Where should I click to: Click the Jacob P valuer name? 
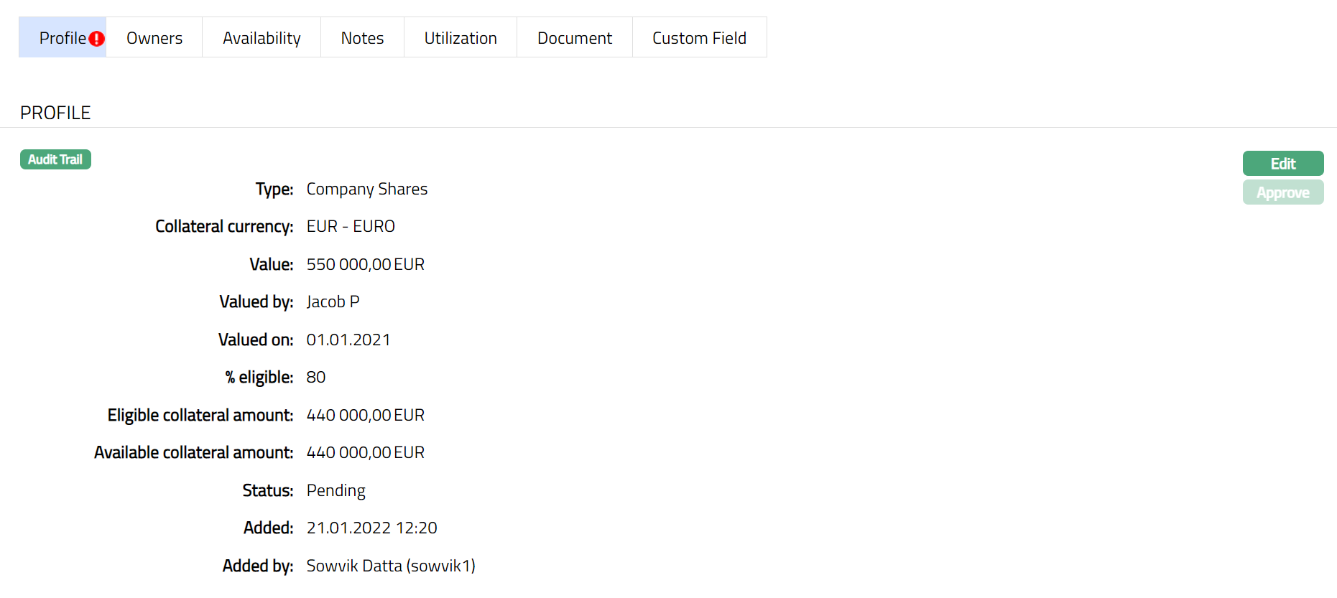(x=333, y=302)
